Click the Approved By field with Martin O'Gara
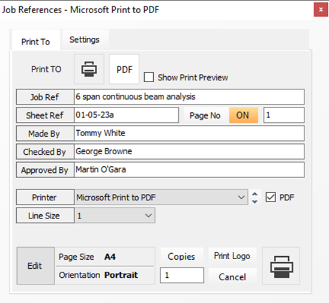The width and height of the screenshot is (329, 303). pyautogui.click(x=189, y=170)
